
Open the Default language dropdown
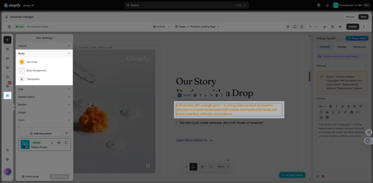coord(162,27)
